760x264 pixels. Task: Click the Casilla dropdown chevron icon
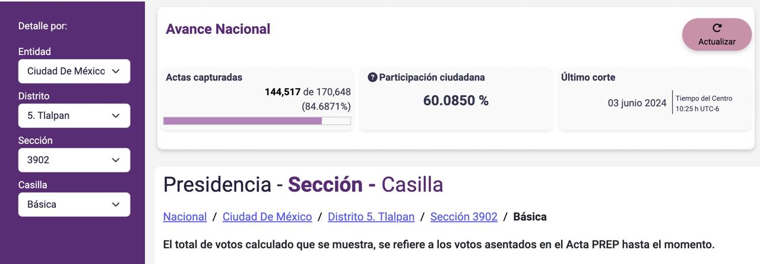pos(116,204)
